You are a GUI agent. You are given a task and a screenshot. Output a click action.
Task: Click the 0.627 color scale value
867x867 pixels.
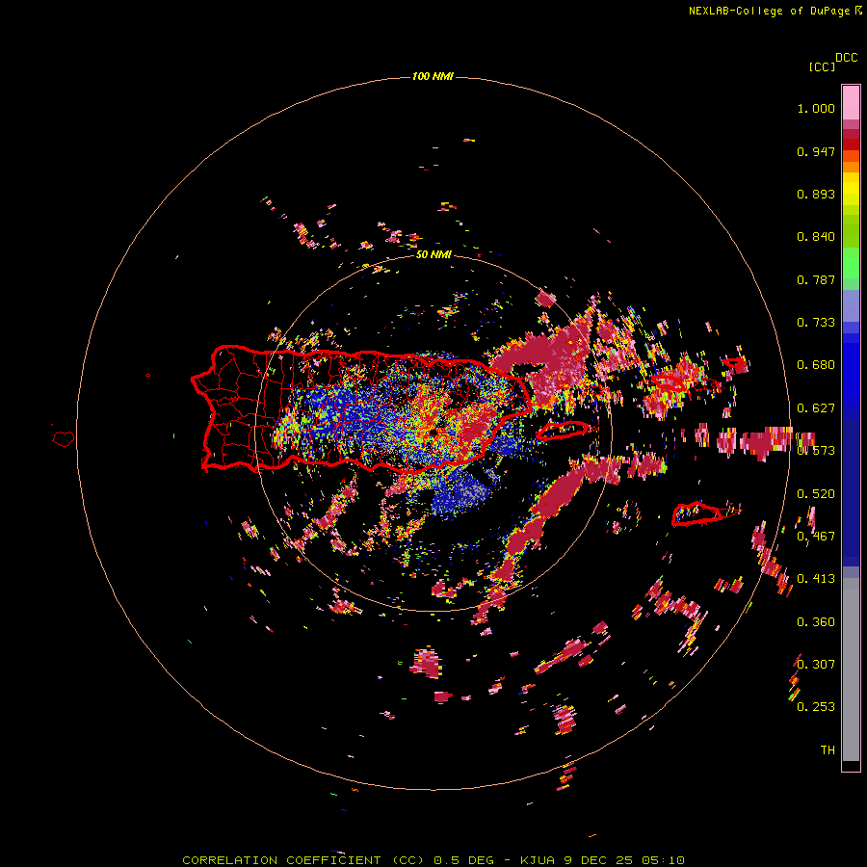816,408
